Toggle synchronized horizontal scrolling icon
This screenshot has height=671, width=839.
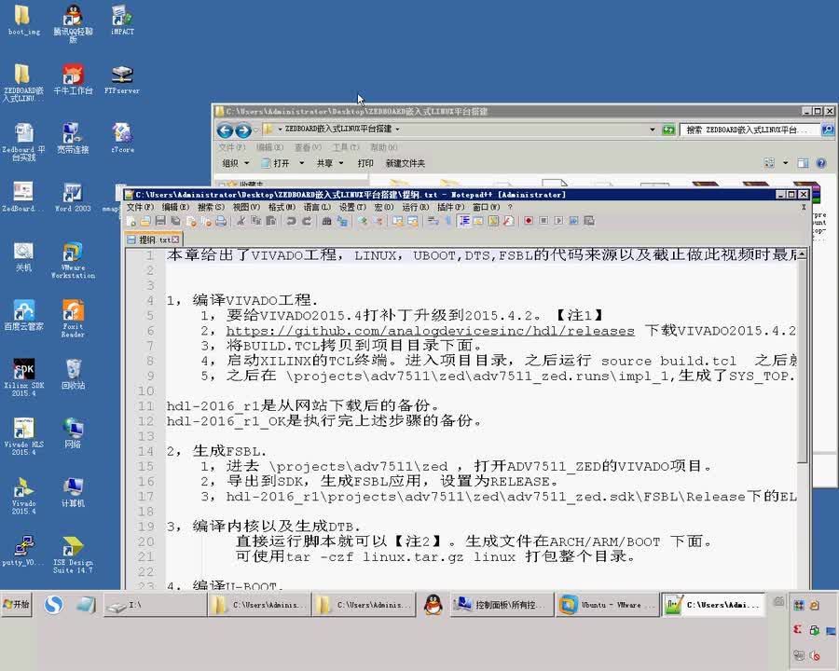coord(413,221)
